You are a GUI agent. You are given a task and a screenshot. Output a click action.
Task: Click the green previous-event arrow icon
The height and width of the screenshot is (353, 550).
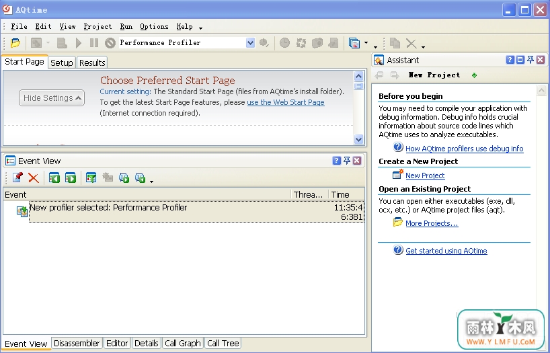point(54,178)
